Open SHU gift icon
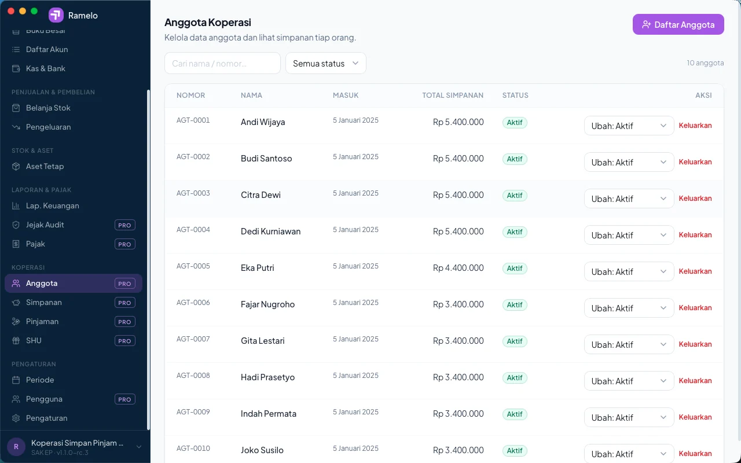This screenshot has width=741, height=463. 16,340
